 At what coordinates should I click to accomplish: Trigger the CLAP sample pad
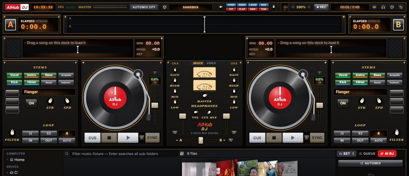[x=242, y=9]
